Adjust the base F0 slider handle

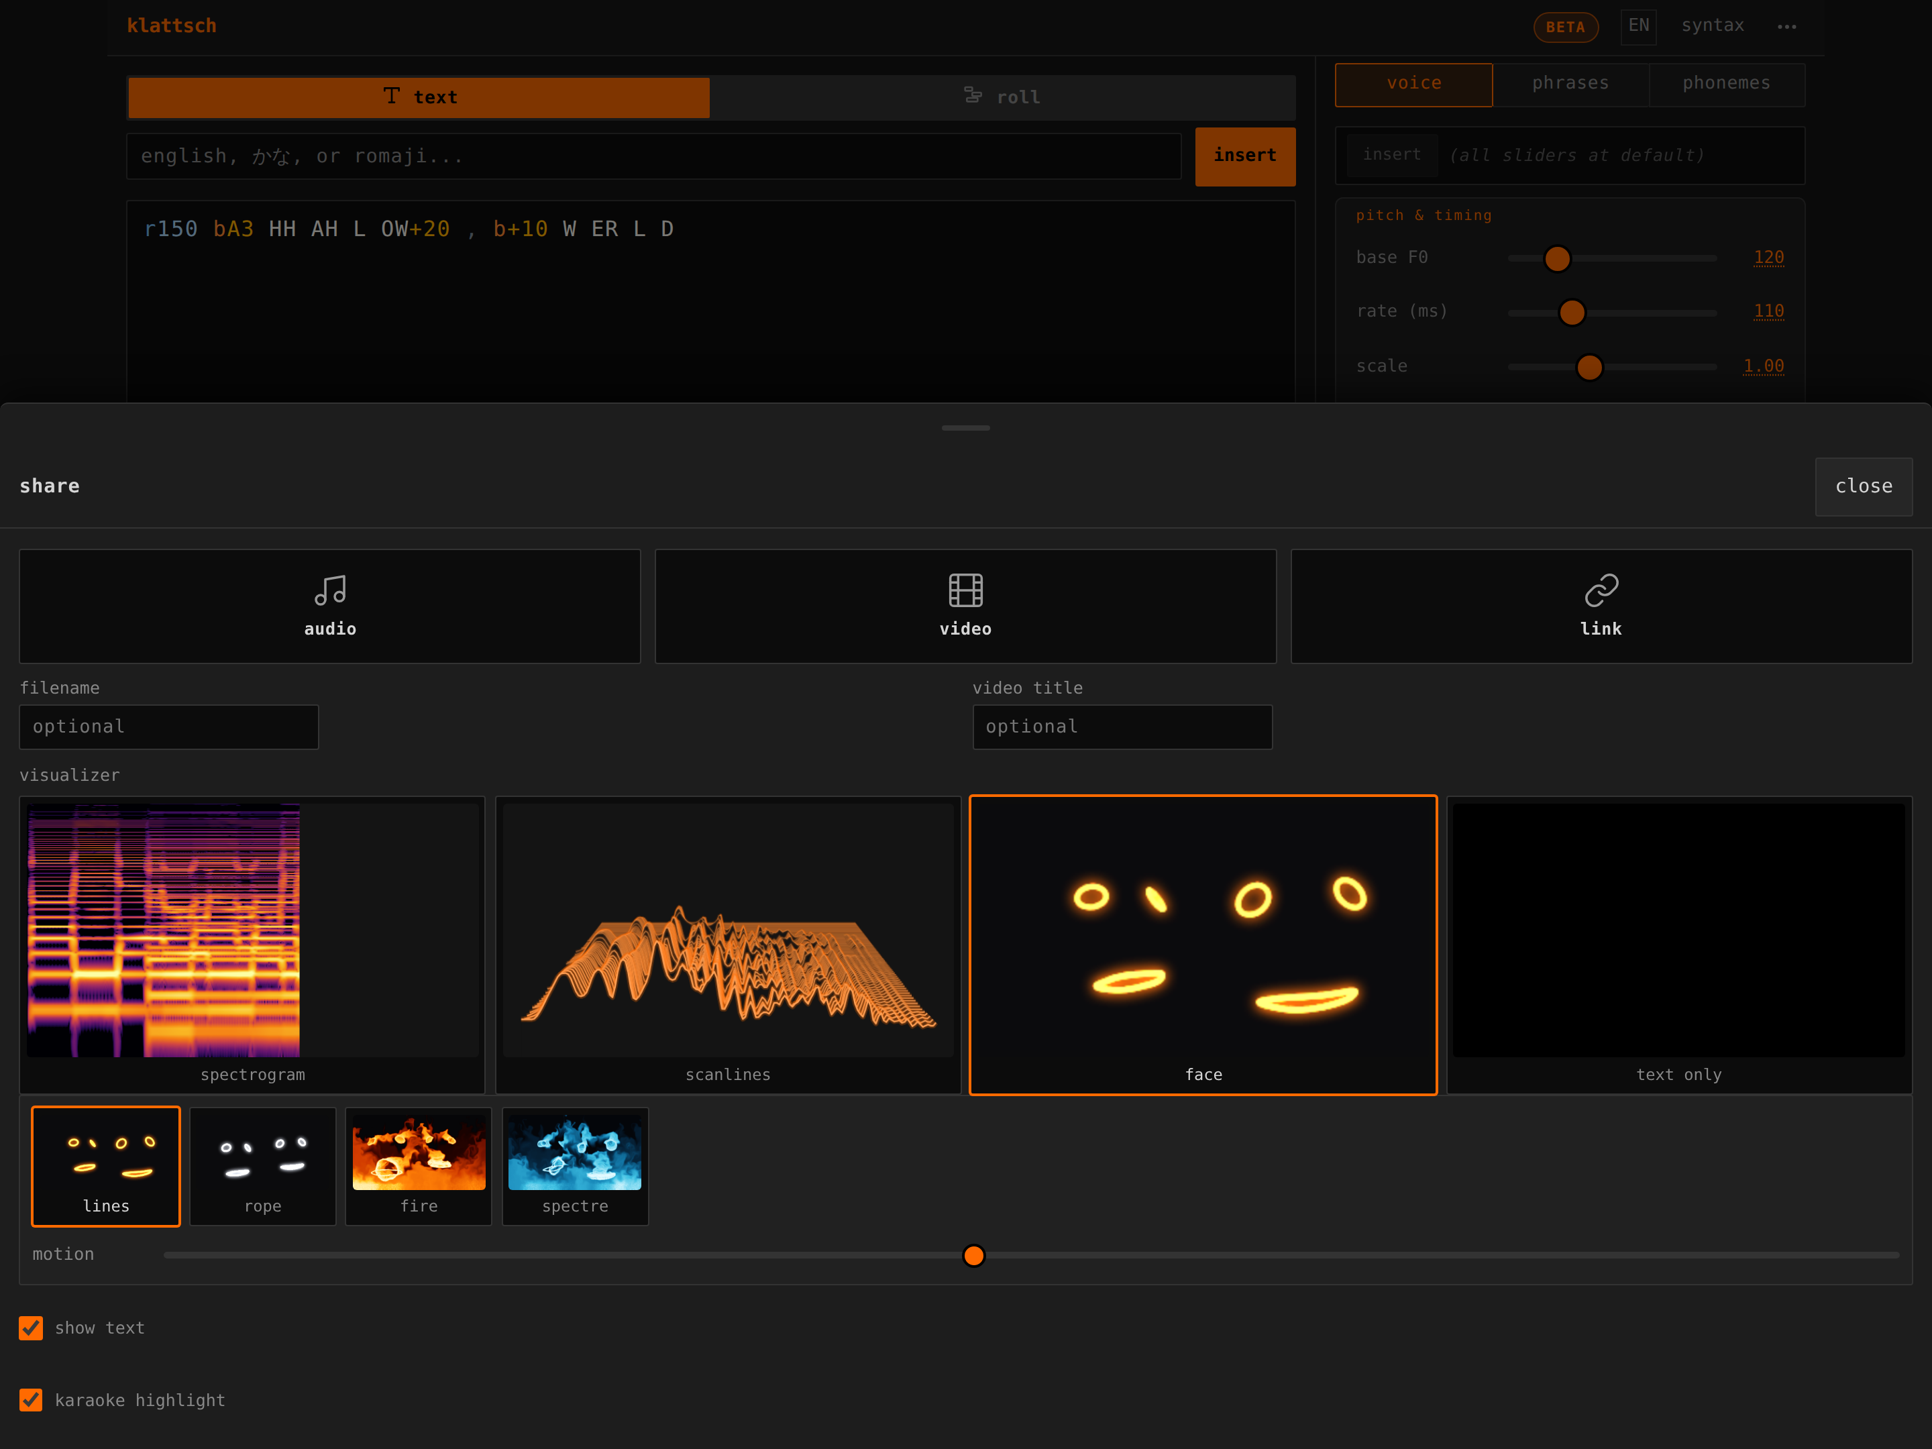pyautogui.click(x=1557, y=258)
